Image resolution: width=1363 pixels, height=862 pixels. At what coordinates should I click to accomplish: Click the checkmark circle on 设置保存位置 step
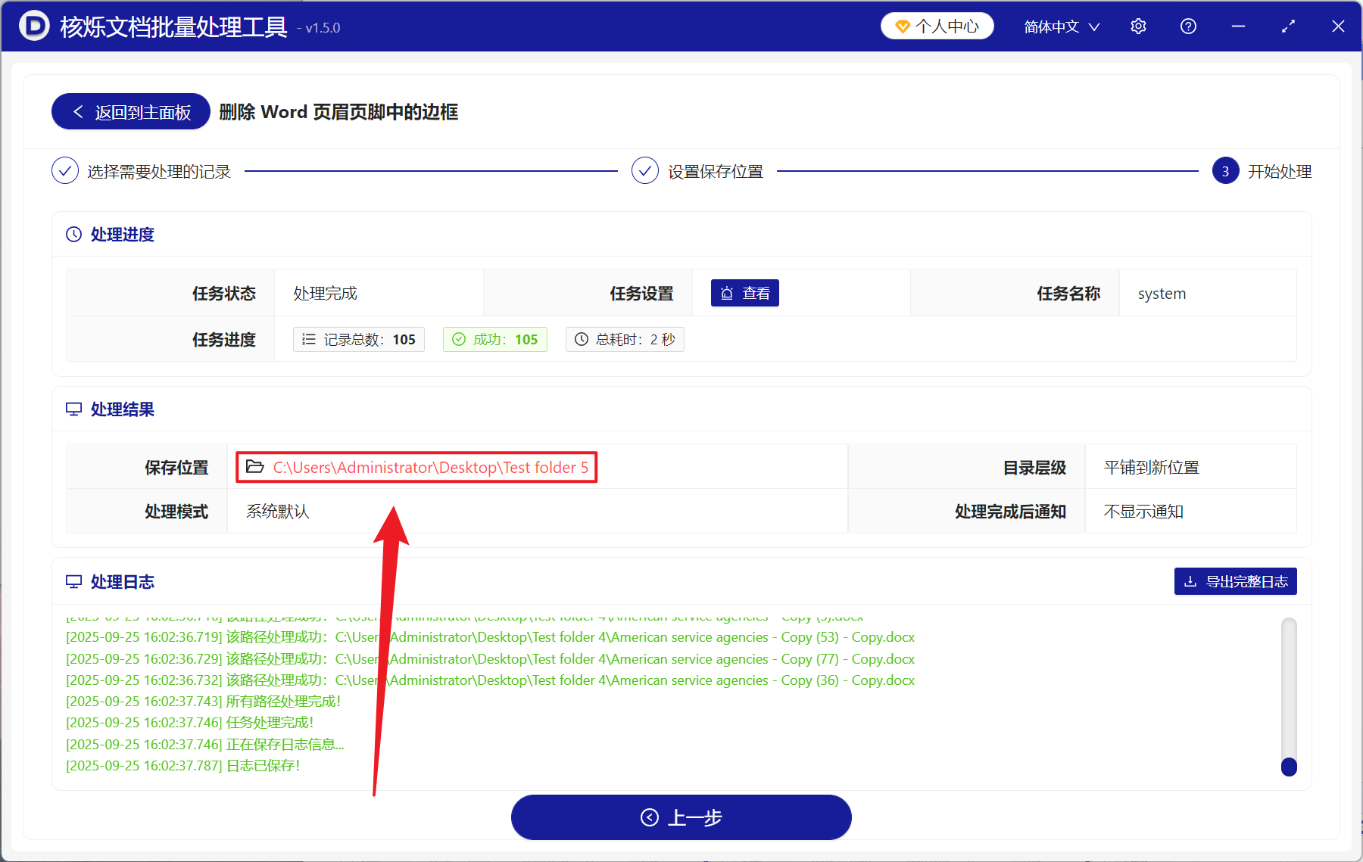644,170
